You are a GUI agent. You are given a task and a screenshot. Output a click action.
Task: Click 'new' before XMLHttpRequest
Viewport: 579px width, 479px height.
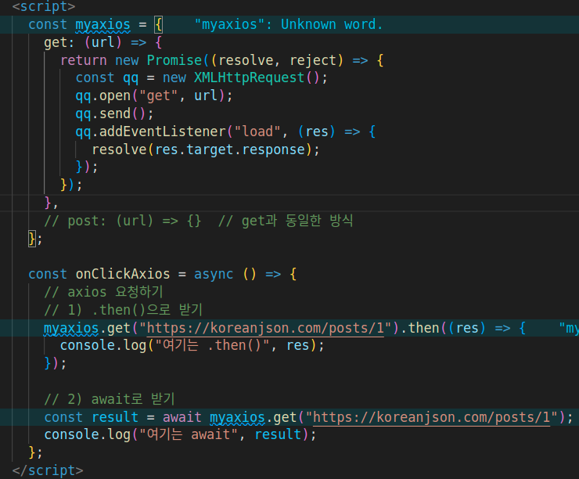coord(174,78)
